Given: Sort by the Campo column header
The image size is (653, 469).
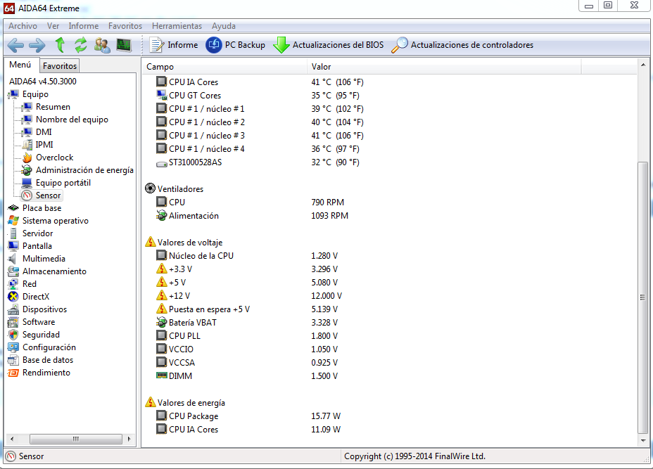Looking at the screenshot, I should click(224, 67).
